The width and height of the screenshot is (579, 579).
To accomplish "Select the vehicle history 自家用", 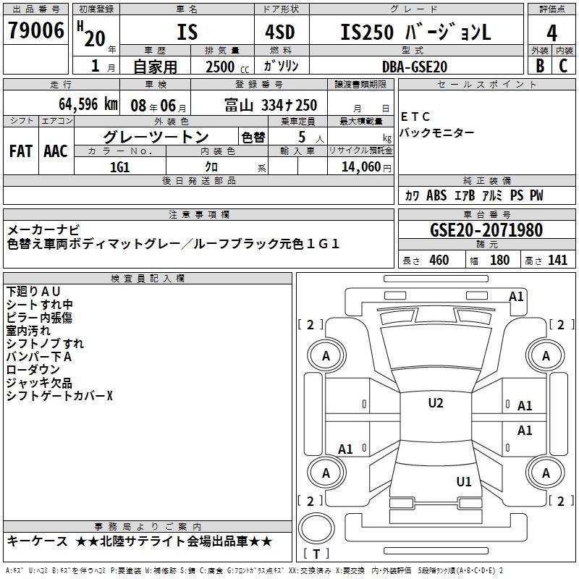I will click(155, 67).
